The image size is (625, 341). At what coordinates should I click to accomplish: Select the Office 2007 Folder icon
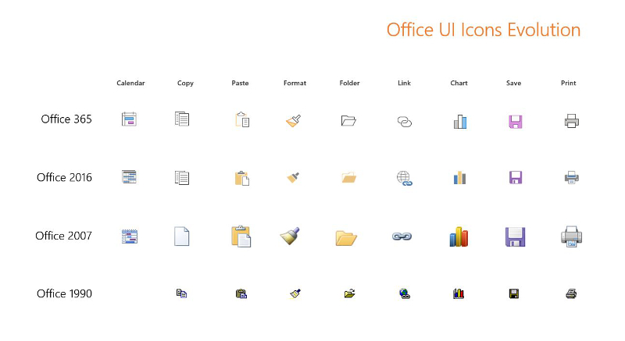tap(346, 238)
